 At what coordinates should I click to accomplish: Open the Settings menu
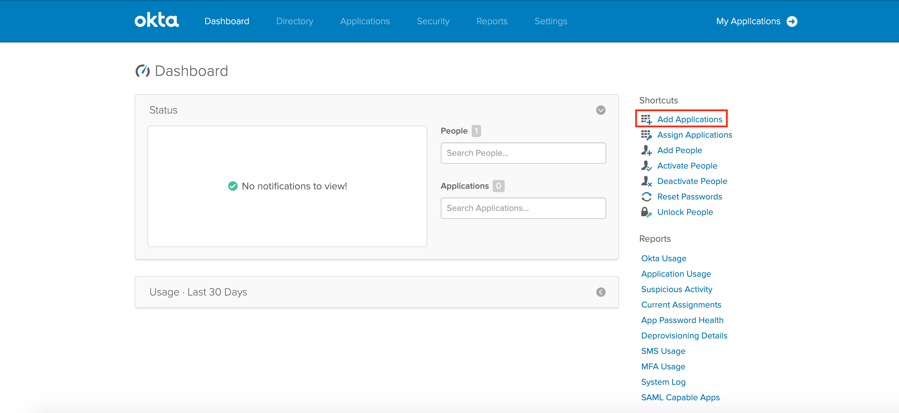(550, 21)
